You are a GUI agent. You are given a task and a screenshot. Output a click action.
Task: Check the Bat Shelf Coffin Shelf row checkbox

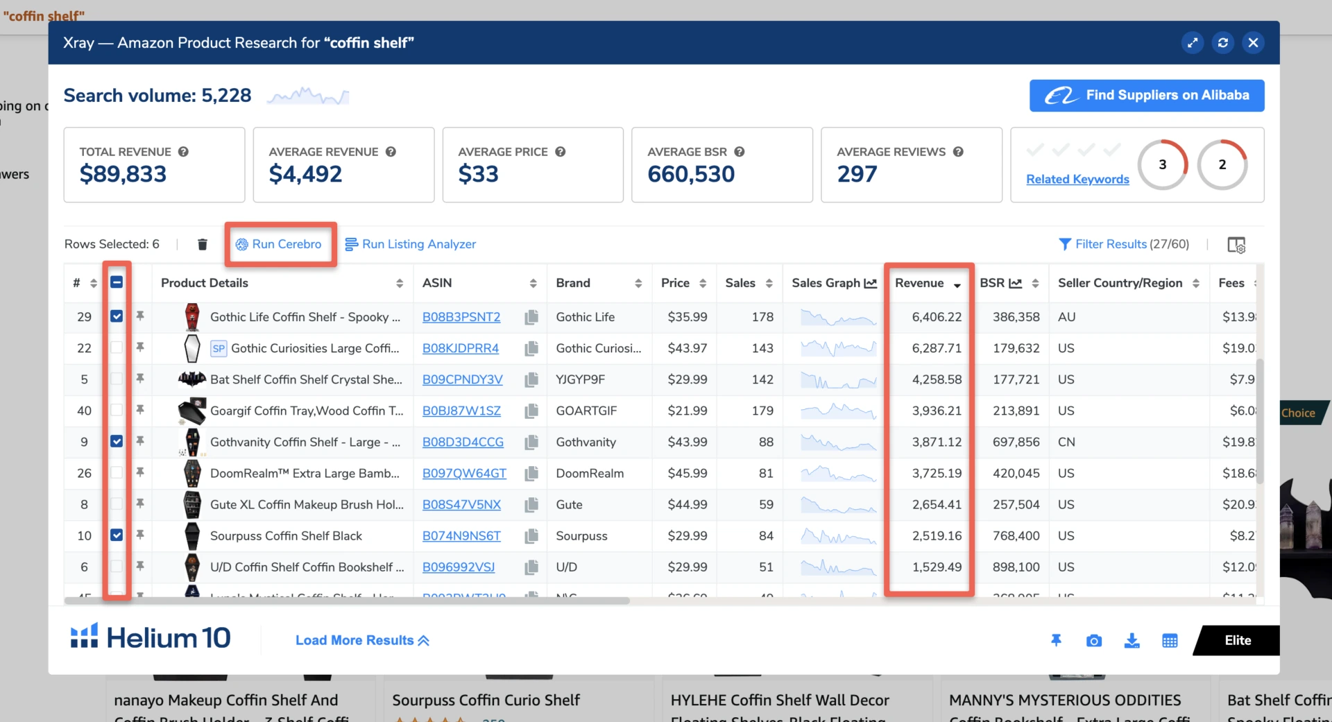[117, 379]
